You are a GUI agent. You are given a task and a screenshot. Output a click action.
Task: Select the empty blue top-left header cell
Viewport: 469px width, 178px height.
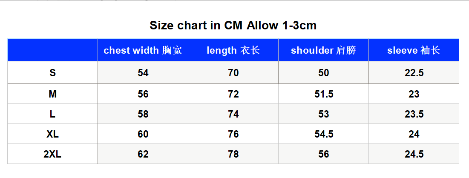(53, 50)
